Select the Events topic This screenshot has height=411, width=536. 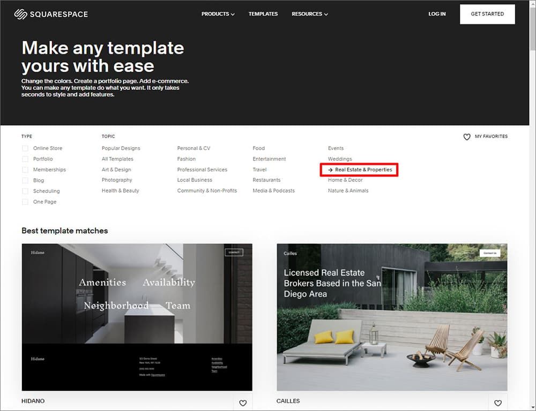pyautogui.click(x=336, y=148)
